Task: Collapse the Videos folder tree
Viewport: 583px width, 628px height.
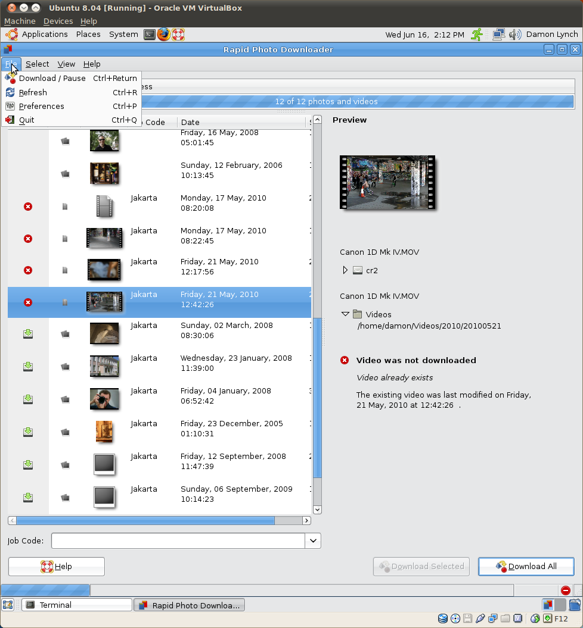Action: point(345,314)
